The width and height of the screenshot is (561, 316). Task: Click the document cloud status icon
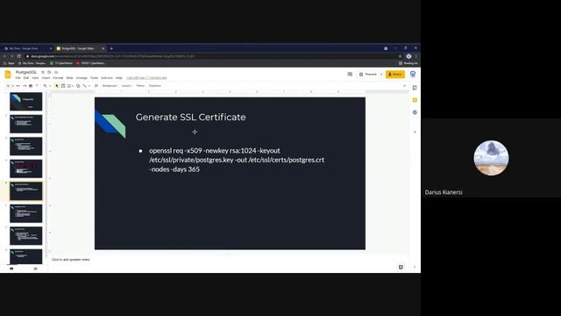pyautogui.click(x=56, y=72)
